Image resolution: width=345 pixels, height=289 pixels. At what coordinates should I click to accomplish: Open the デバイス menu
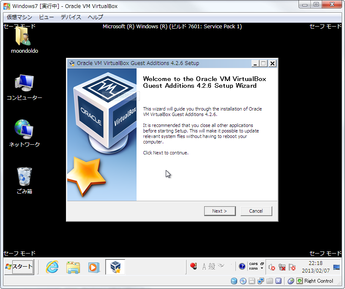(x=71, y=17)
